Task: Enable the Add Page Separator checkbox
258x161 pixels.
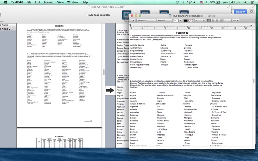Action: [87, 15]
